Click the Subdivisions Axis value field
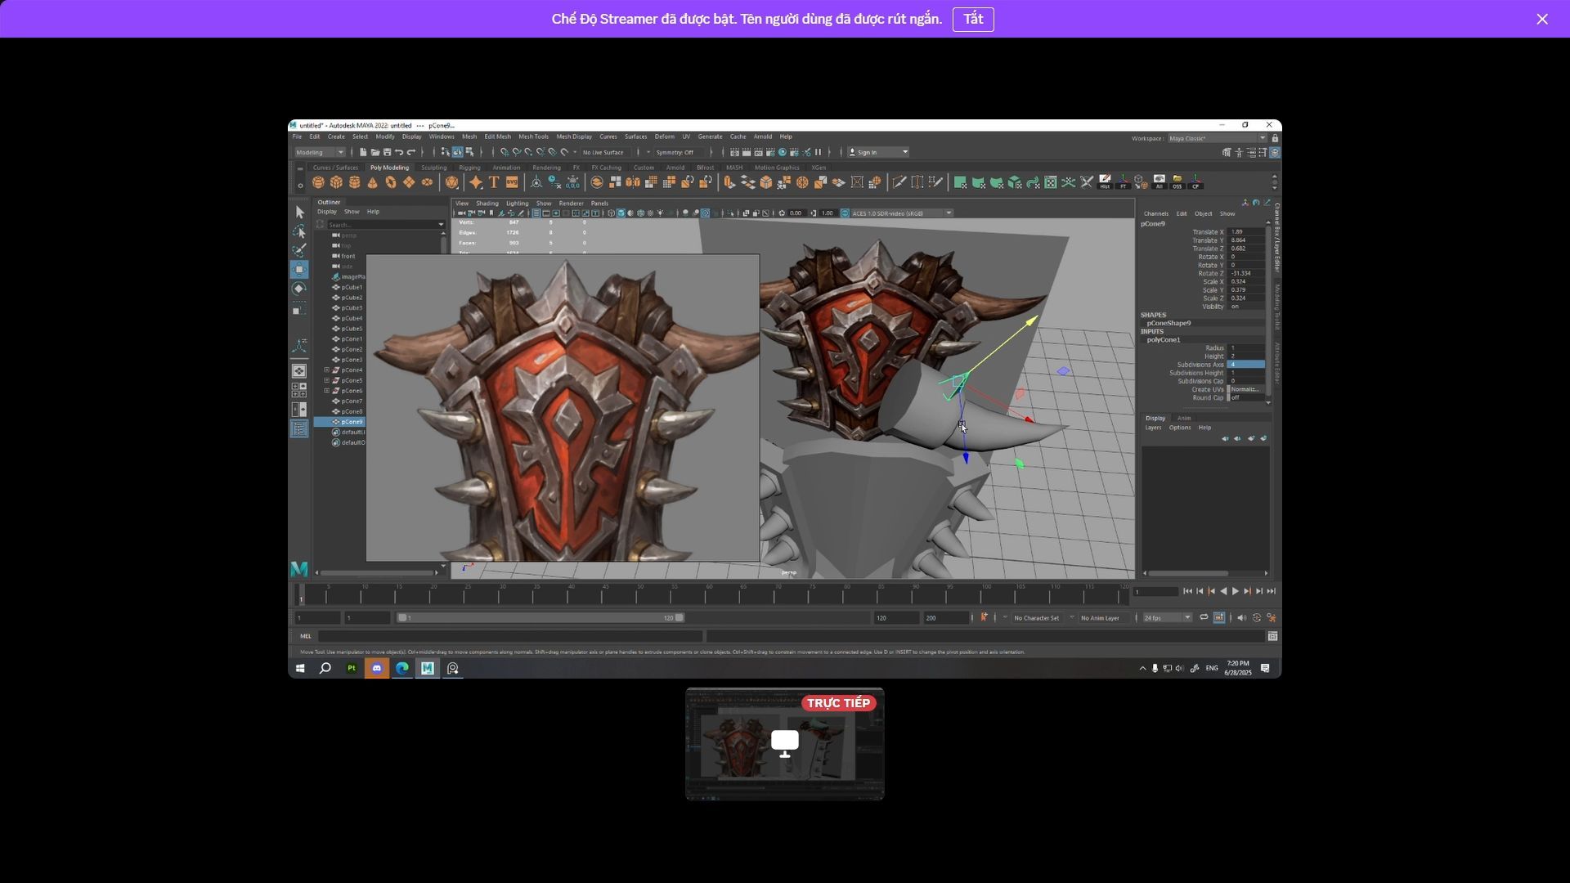The height and width of the screenshot is (883, 1570). [x=1246, y=365]
